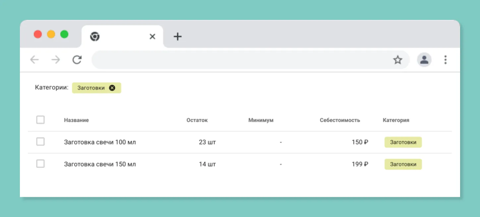Click the browser forward arrow
Screen dimensions: 480x217
(56, 60)
